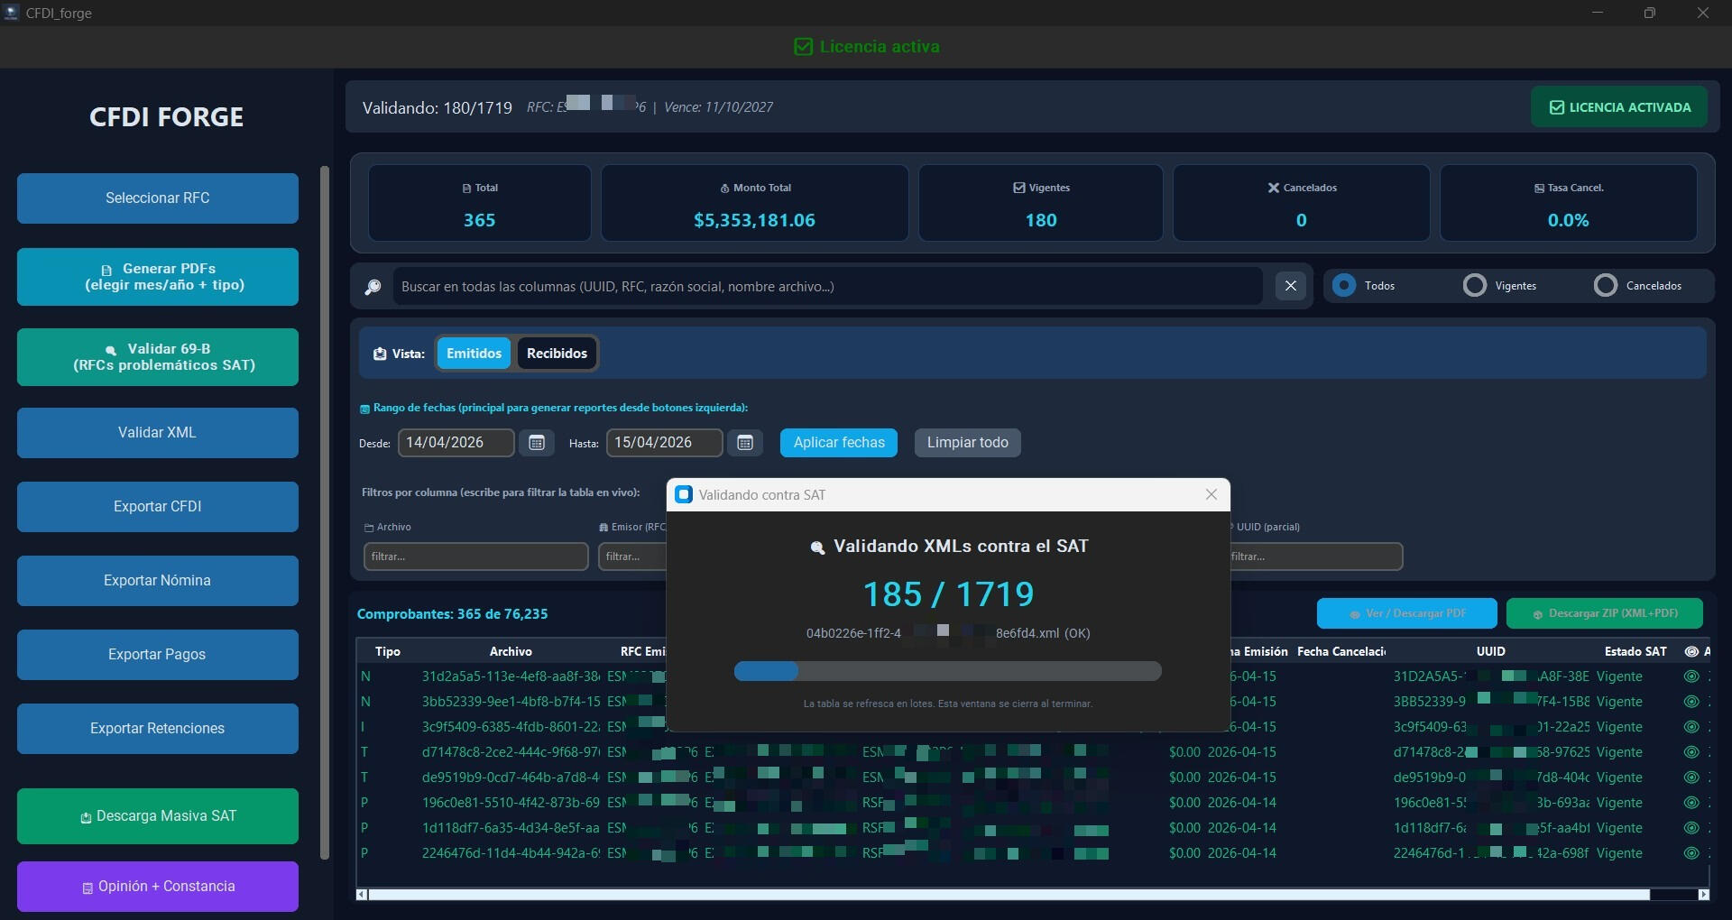
Task: Click the green Licencia activa check icon
Action: (x=803, y=47)
